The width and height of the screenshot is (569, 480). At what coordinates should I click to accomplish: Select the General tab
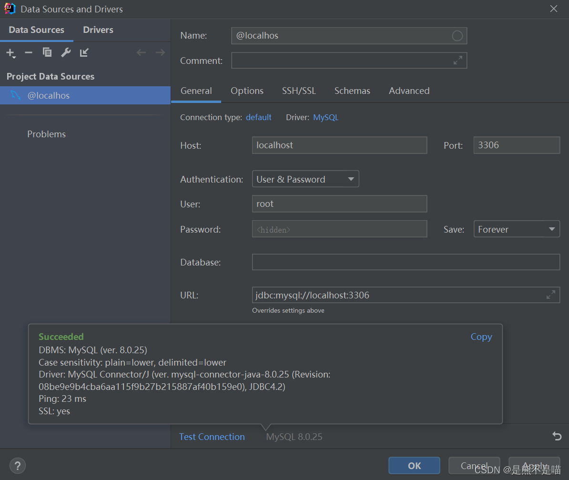(196, 91)
